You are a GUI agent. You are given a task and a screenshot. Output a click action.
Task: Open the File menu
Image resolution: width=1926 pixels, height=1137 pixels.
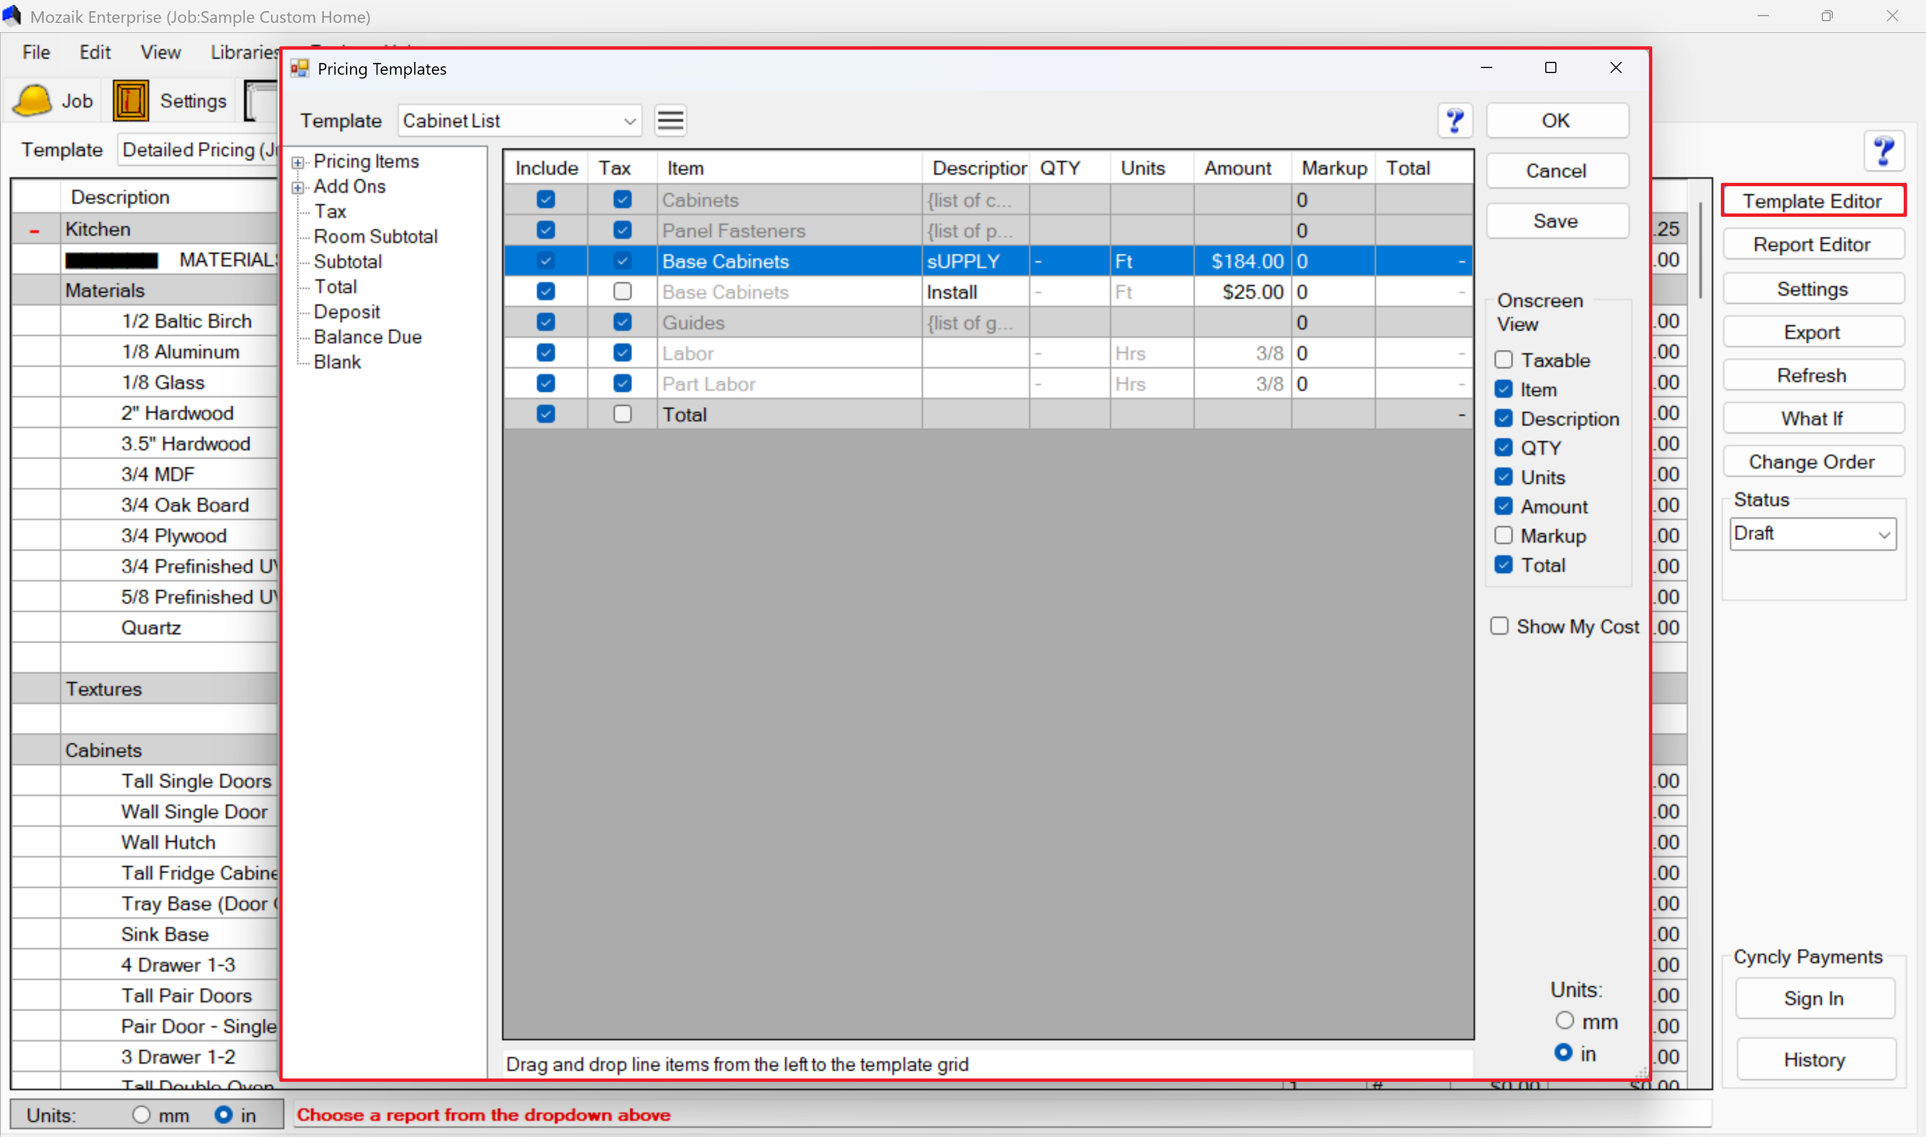(36, 52)
